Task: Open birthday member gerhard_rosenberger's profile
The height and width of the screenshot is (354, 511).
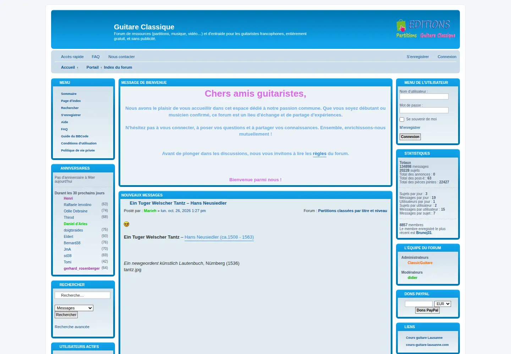Action: pos(82,269)
